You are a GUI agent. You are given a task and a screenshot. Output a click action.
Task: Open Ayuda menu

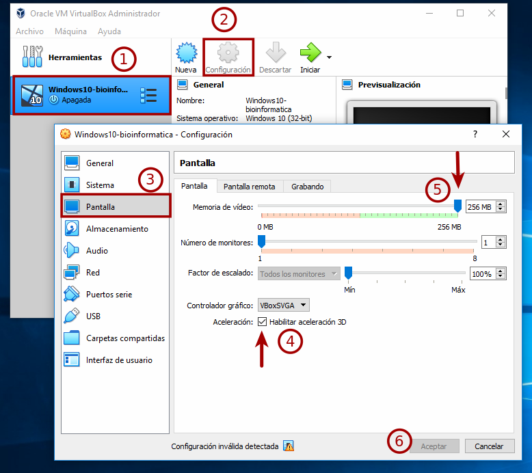pos(109,31)
